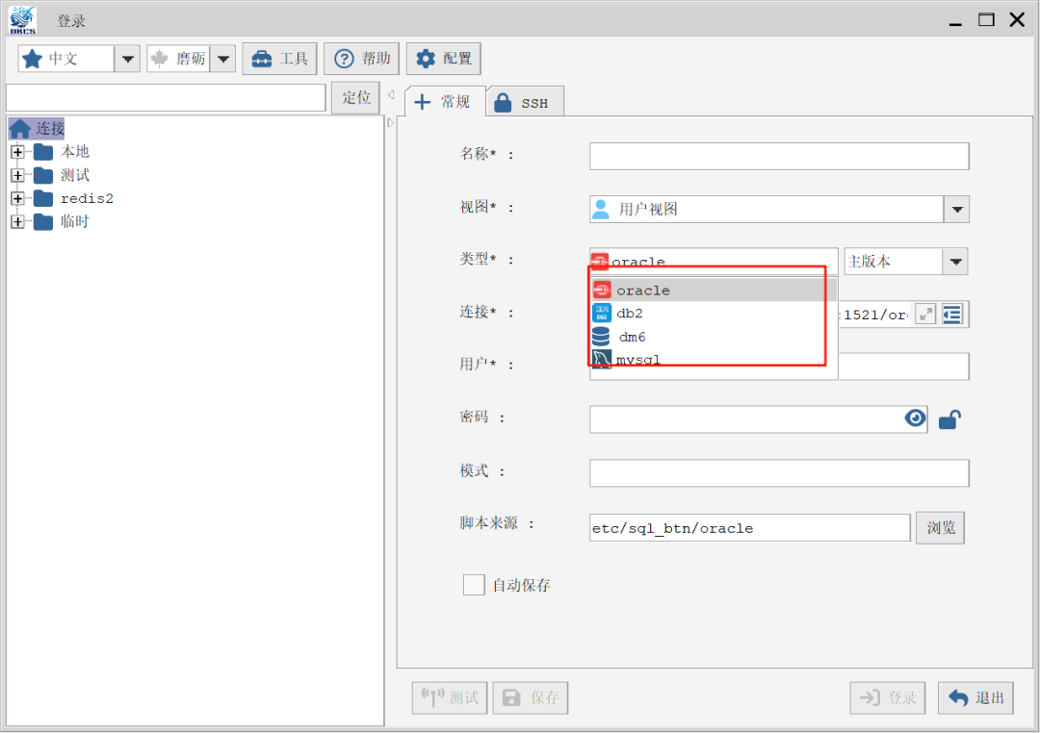The image size is (1040, 733).
Task: Toggle password visibility eye icon
Action: (x=916, y=418)
